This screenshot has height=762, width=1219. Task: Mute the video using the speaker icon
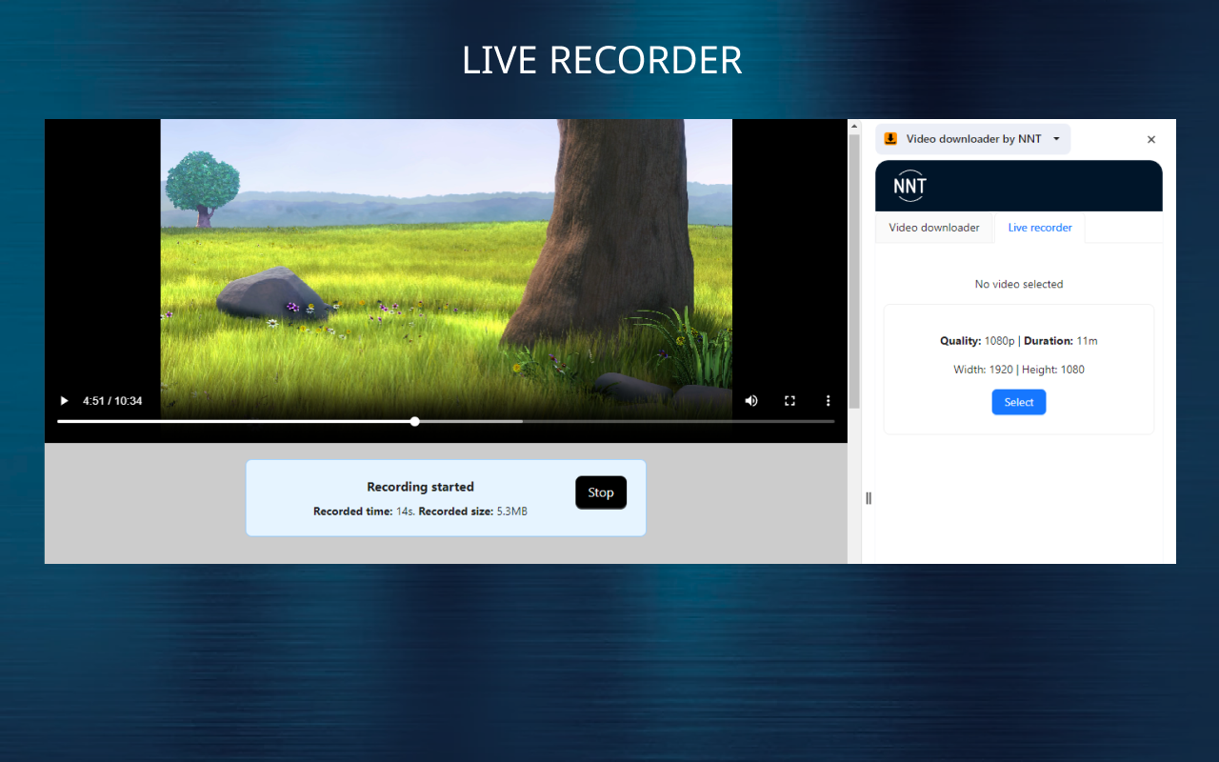click(751, 401)
